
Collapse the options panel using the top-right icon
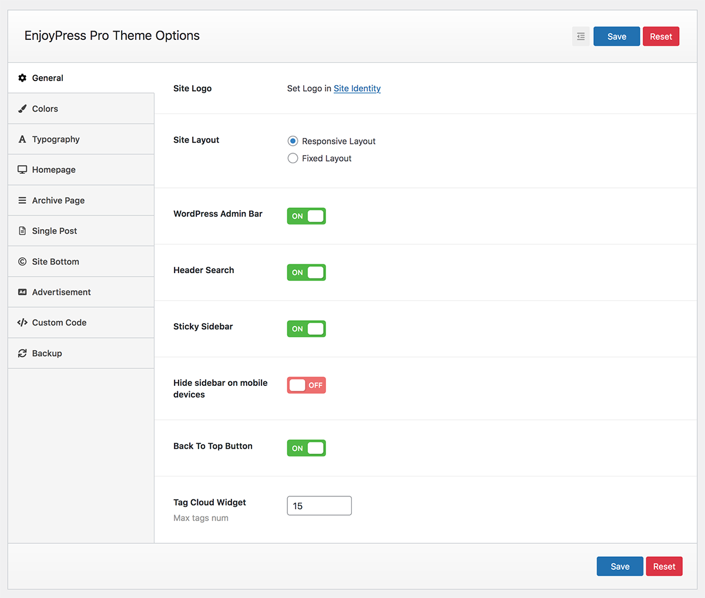point(580,36)
